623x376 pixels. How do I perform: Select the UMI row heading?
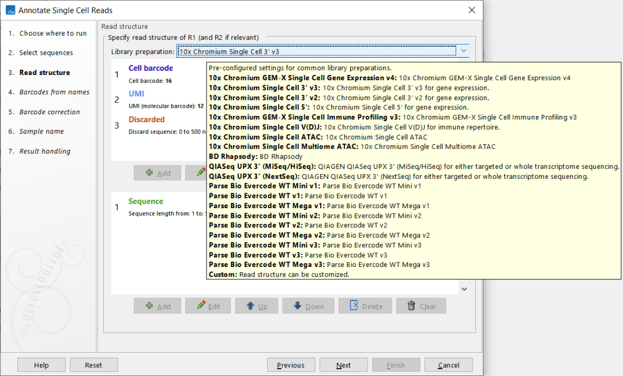136,93
